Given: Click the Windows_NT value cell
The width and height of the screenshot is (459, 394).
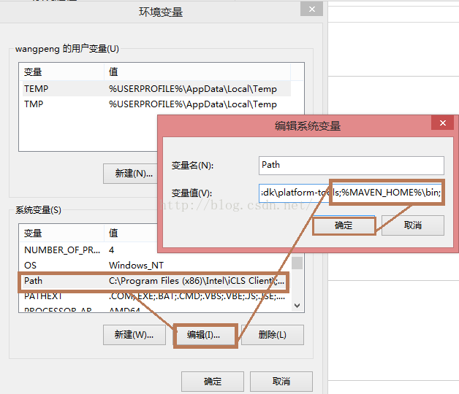Looking at the screenshot, I should tap(136, 266).
